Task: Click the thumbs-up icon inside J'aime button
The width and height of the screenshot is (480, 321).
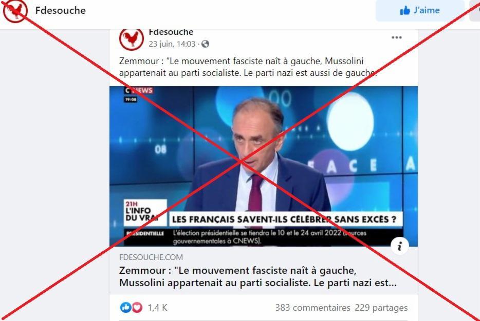Action: [405, 11]
